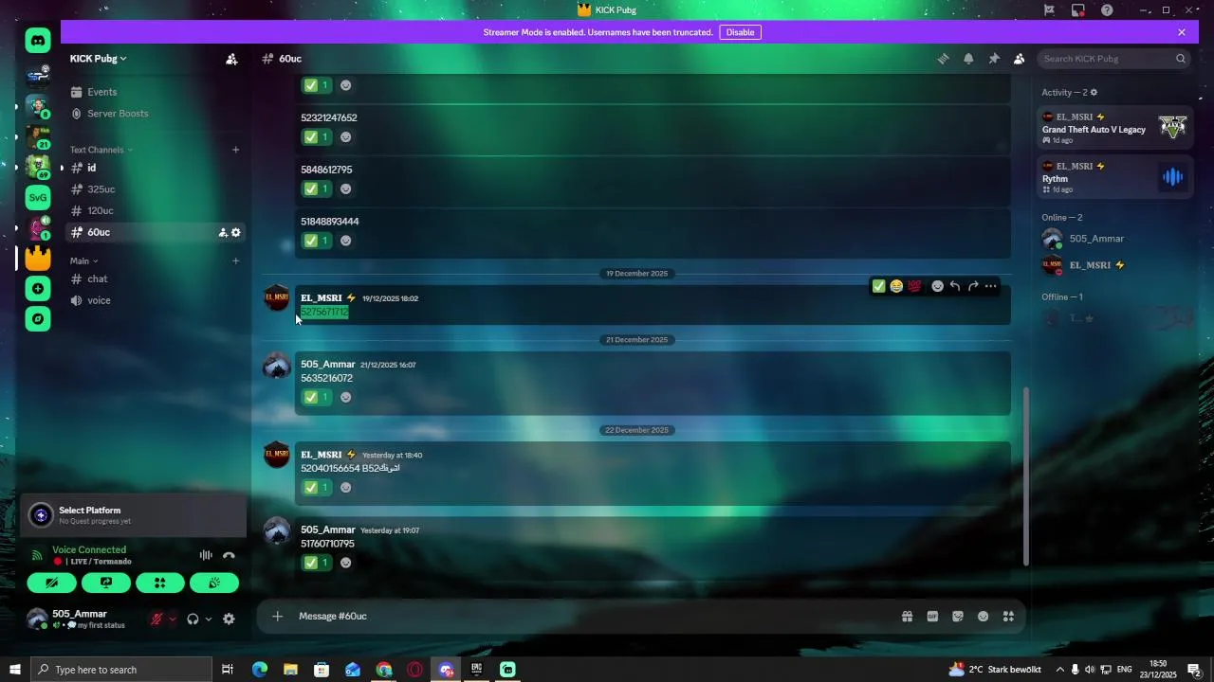Reply to the hovered EL_MSRI message
The image size is (1214, 682).
pyautogui.click(x=955, y=286)
